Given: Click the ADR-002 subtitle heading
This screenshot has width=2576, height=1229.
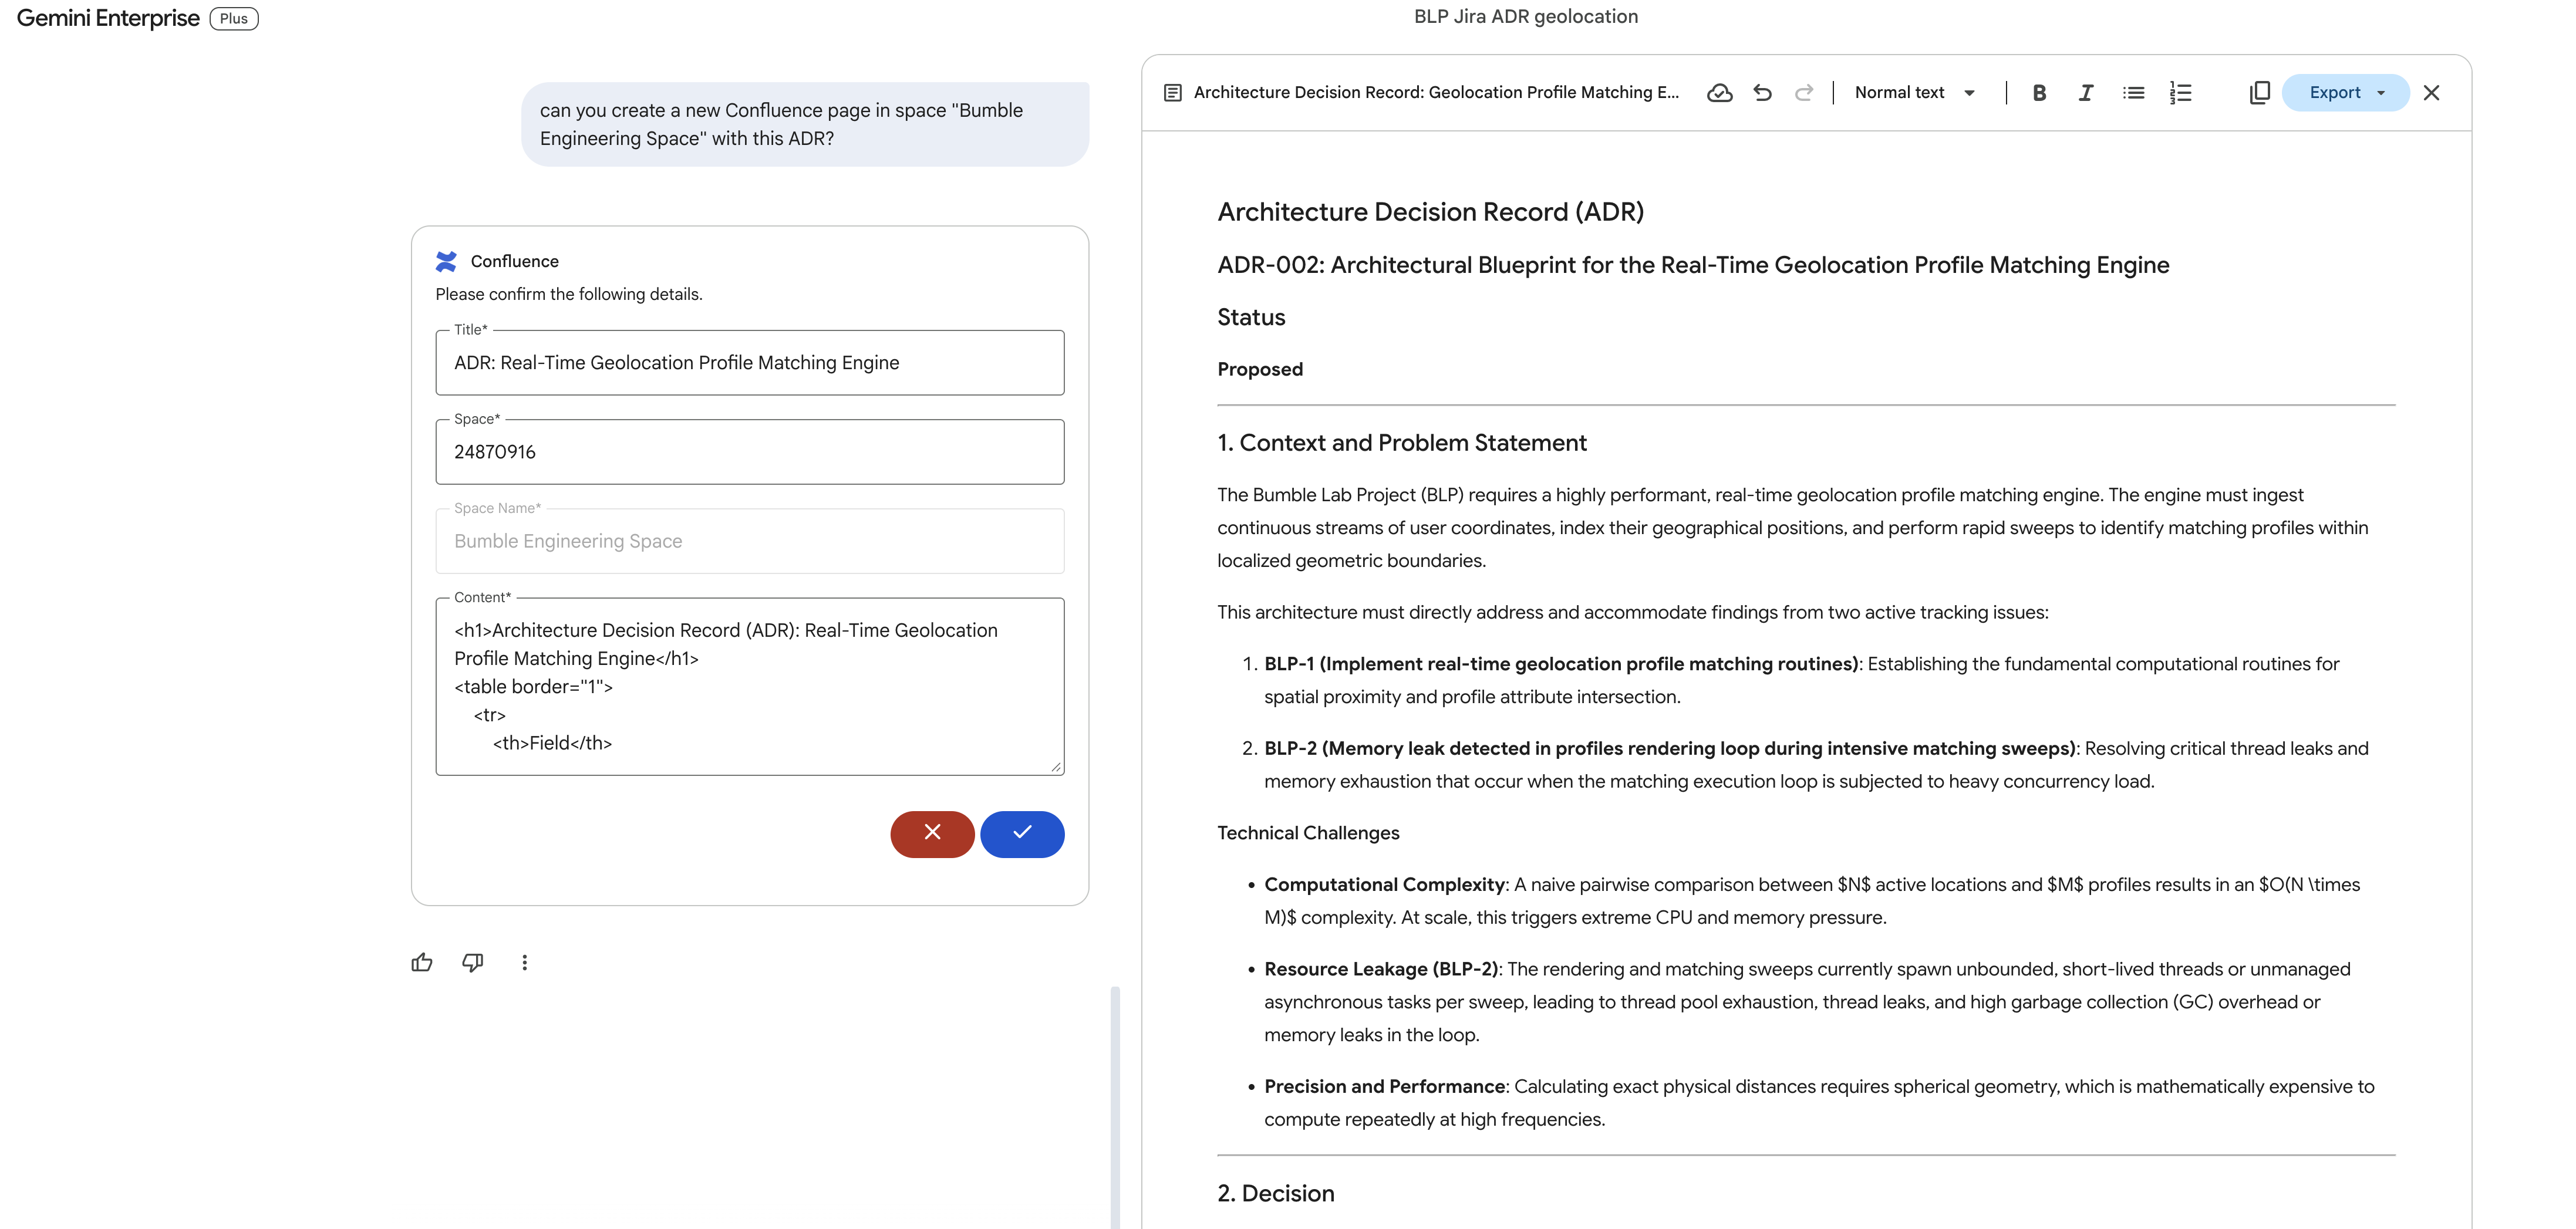Looking at the screenshot, I should point(1693,265).
